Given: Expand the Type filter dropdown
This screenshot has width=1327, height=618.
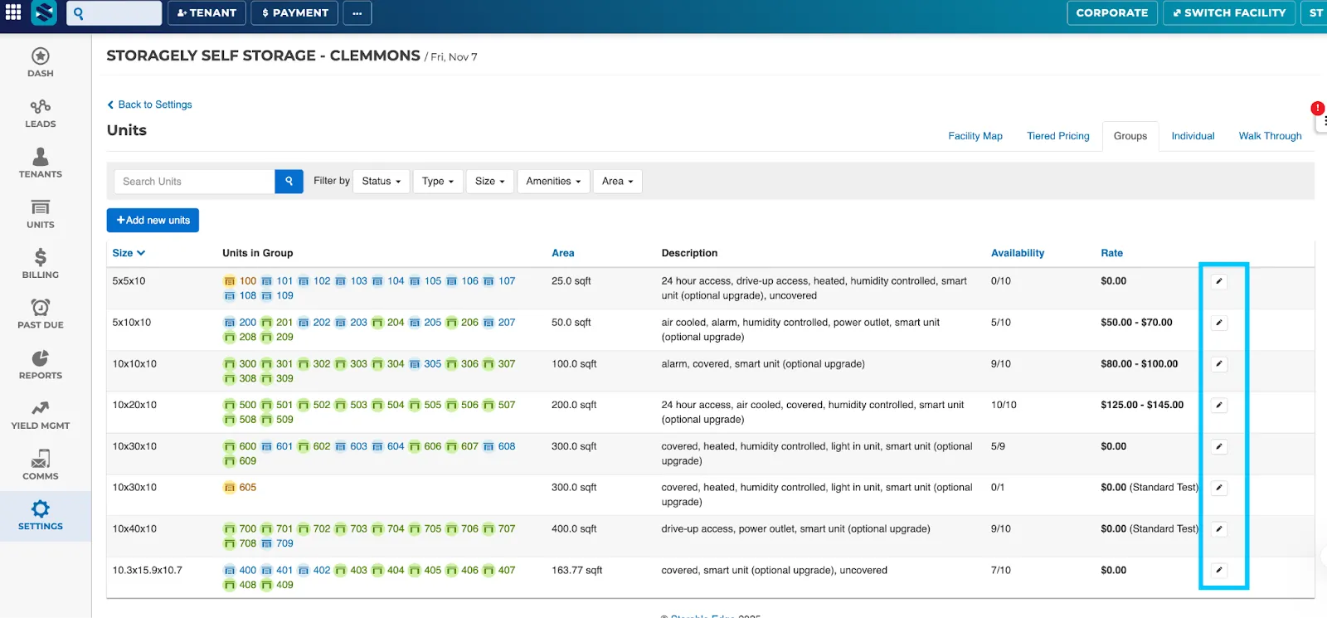Looking at the screenshot, I should click(x=438, y=181).
